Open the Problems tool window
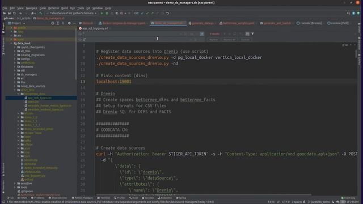The height and width of the screenshot is (204, 363). (37, 198)
